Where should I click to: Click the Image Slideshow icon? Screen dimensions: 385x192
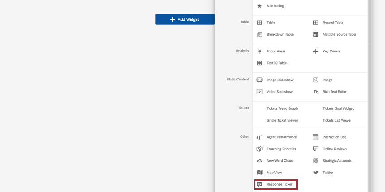pyautogui.click(x=260, y=80)
